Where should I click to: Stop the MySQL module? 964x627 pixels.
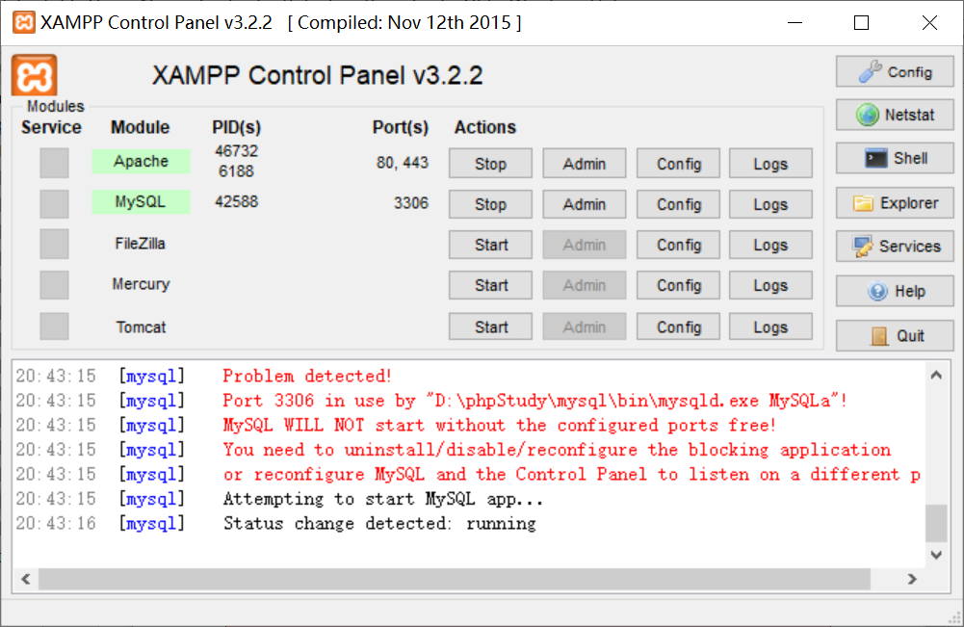coord(490,204)
